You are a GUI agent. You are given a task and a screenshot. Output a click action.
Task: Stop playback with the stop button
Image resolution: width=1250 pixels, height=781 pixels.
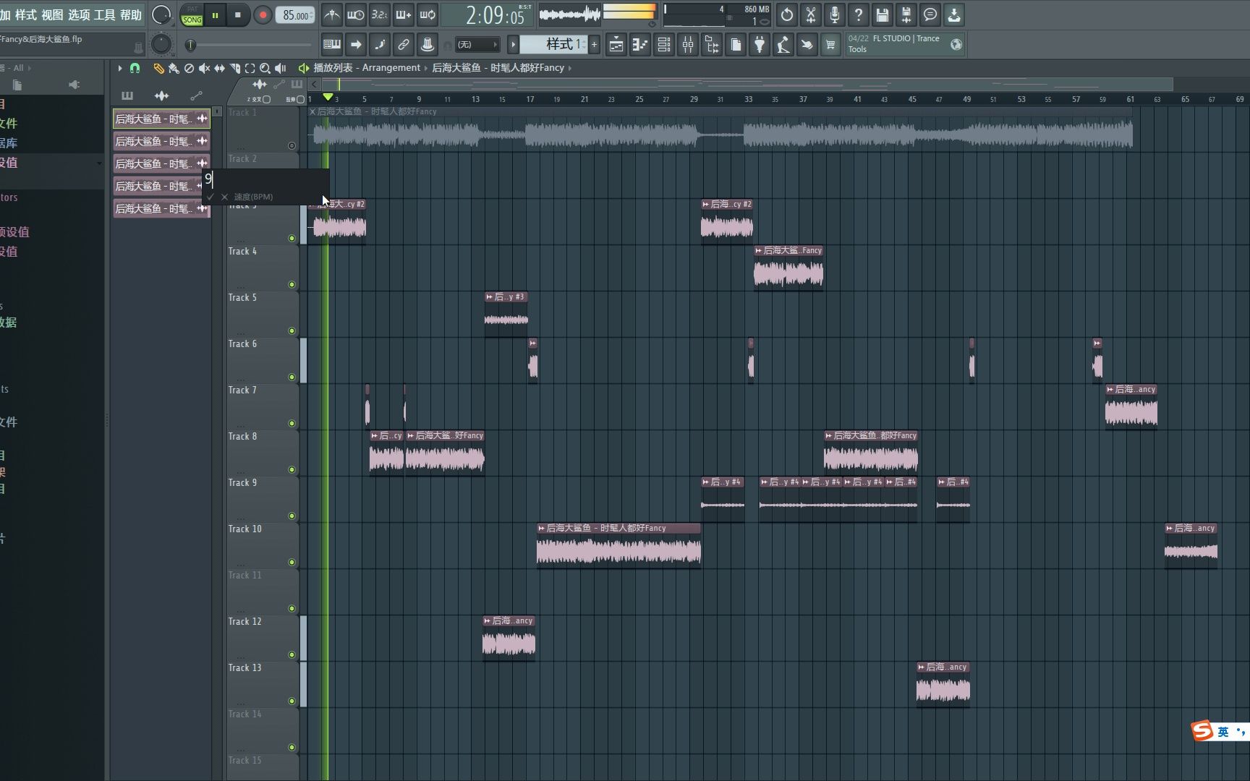(238, 14)
